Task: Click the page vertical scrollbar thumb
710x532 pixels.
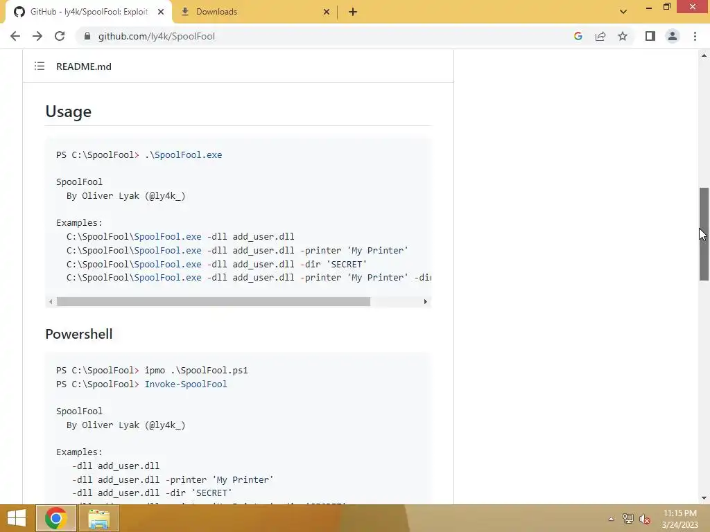Action: (704, 234)
